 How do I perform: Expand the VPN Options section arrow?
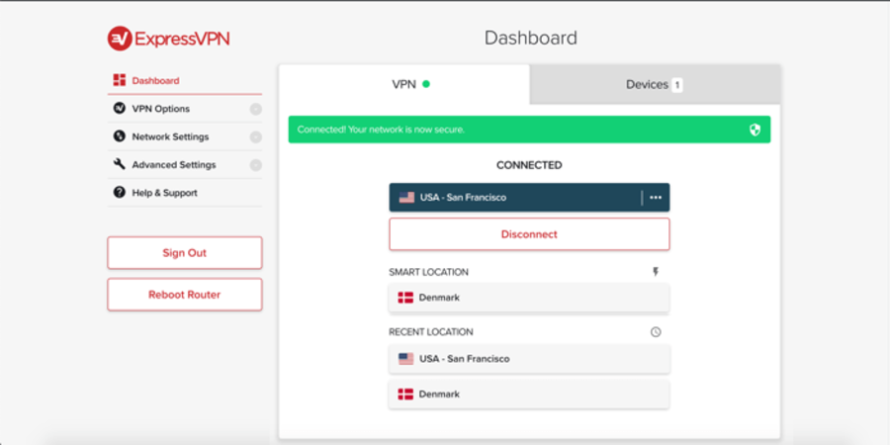(255, 109)
